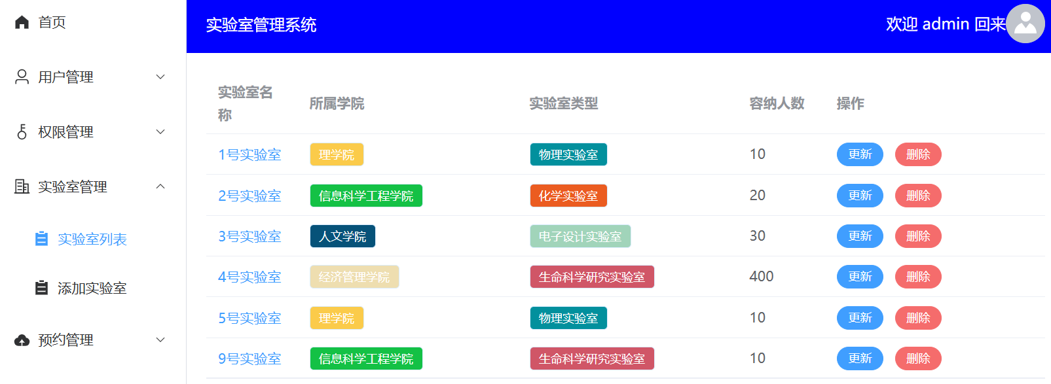
Task: Expand the 预约管理 submenu chevron
Action: 160,340
